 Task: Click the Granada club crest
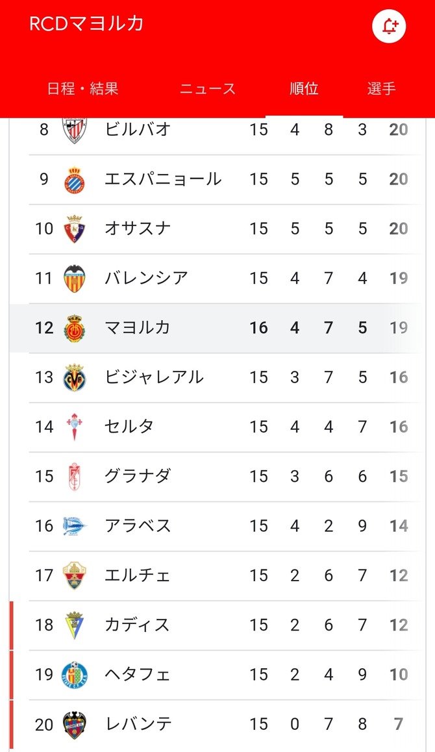pyautogui.click(x=74, y=477)
